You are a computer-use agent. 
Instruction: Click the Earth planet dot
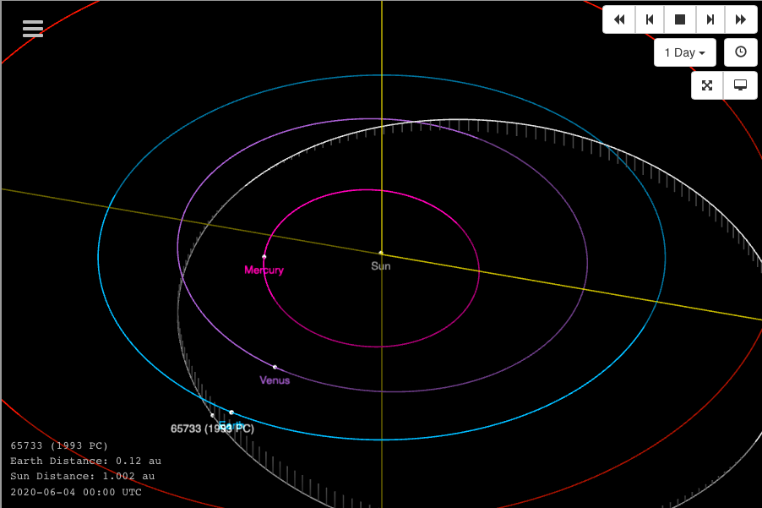(231, 412)
